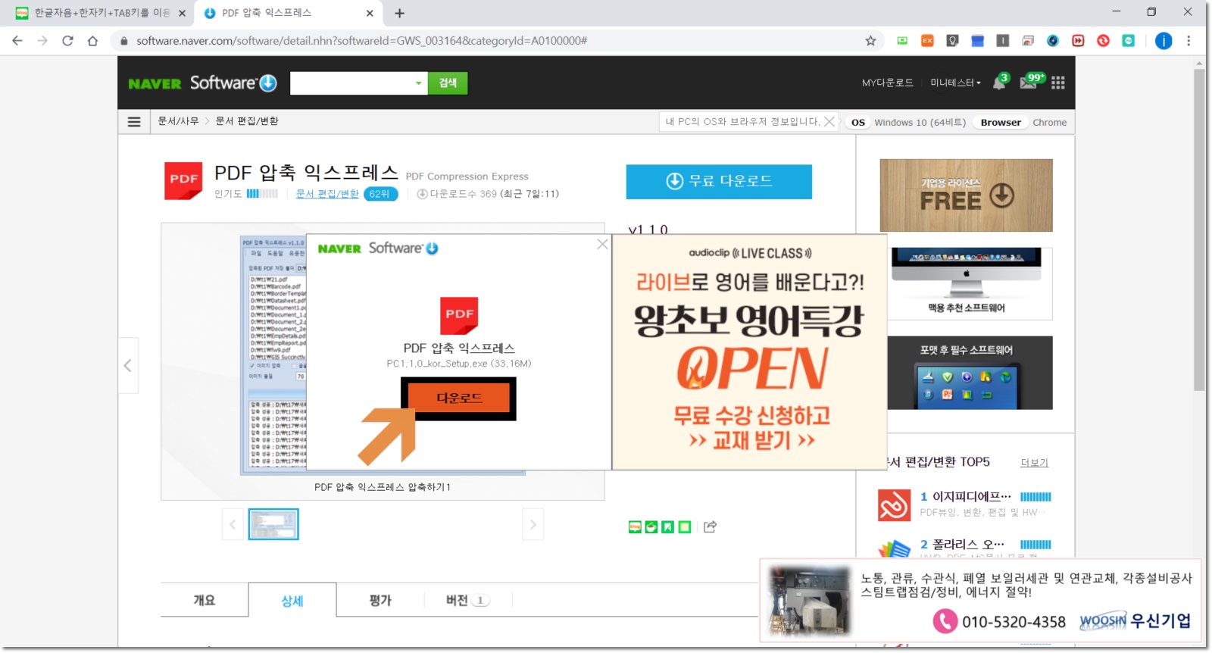This screenshot has width=1212, height=653.
Task: Click the blue 무료 다운로드 button
Action: click(719, 181)
